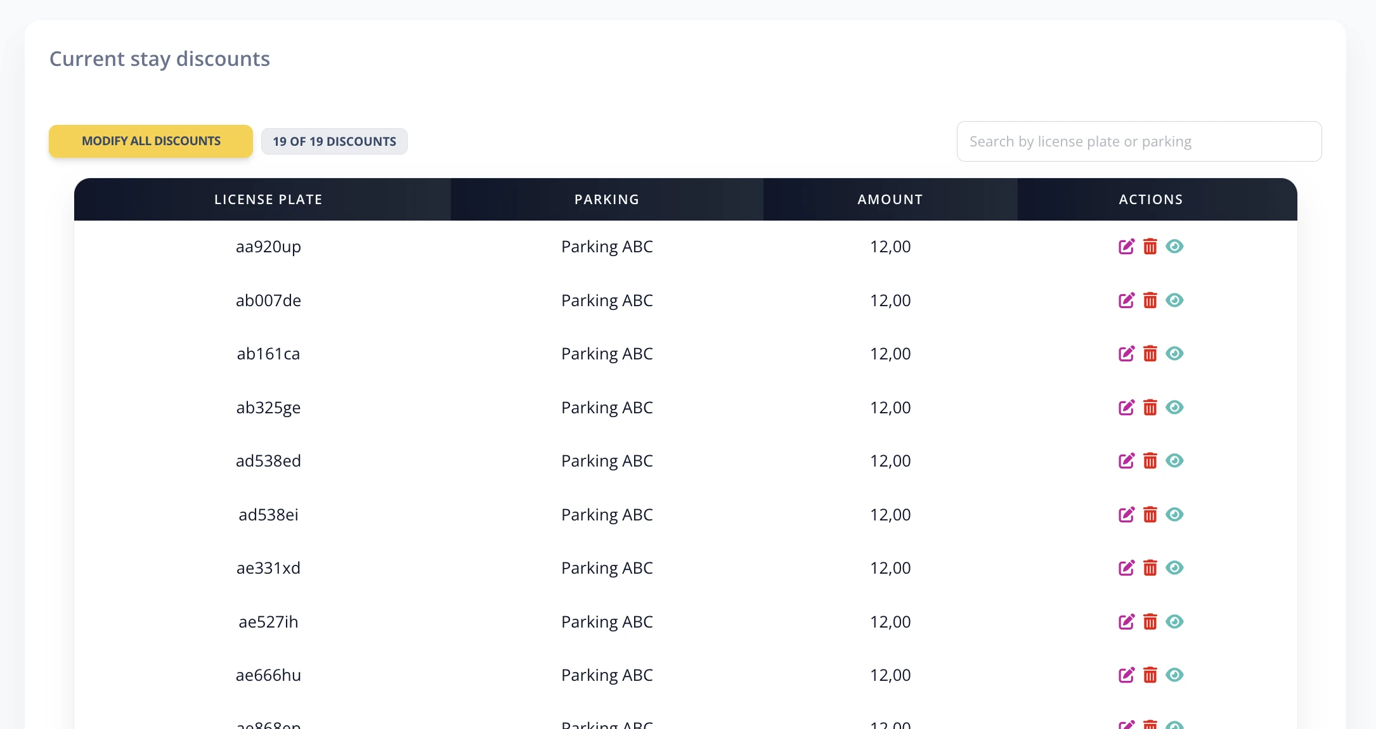This screenshot has width=1376, height=729.
Task: View the ae666hu discount with eye icon
Action: pyautogui.click(x=1174, y=674)
